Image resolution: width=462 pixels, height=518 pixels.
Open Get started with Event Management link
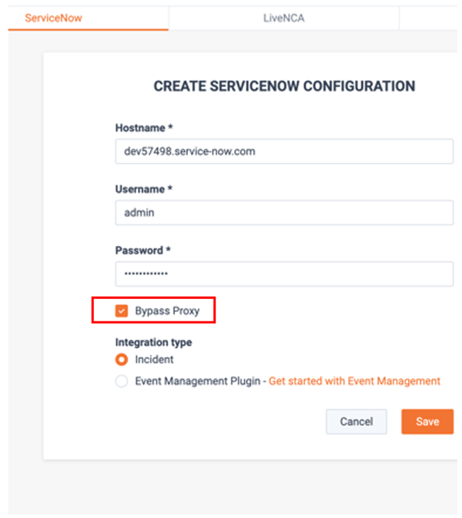pyautogui.click(x=354, y=381)
